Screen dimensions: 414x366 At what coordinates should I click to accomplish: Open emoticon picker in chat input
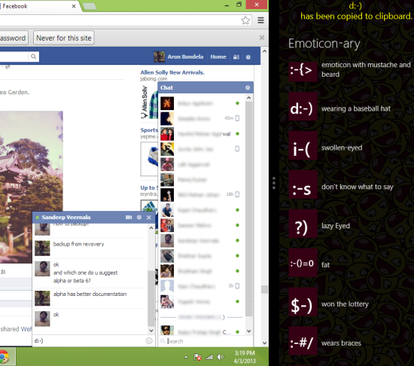[x=149, y=341]
